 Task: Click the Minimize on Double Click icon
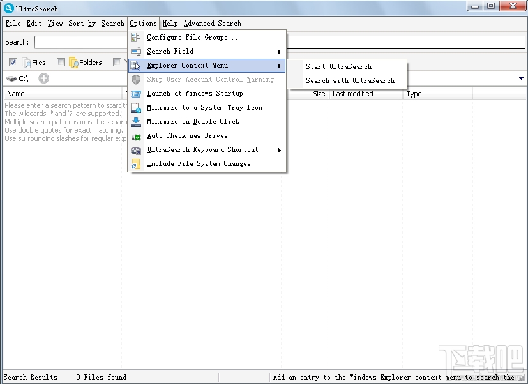coord(135,121)
